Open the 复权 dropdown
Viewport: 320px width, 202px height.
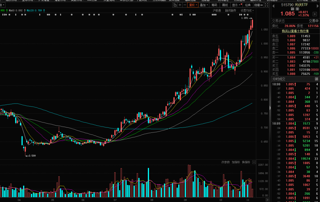192,5
